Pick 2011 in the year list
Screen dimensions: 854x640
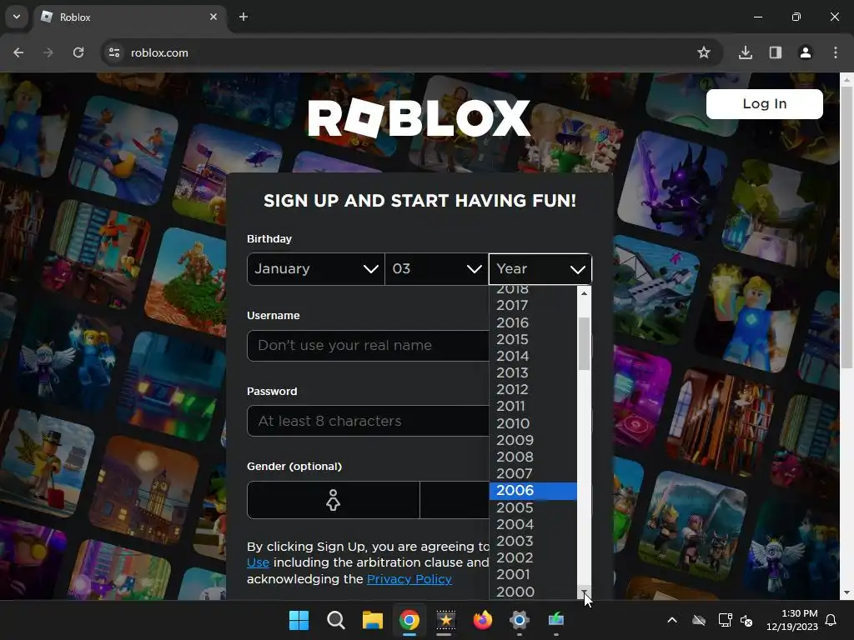click(533, 407)
